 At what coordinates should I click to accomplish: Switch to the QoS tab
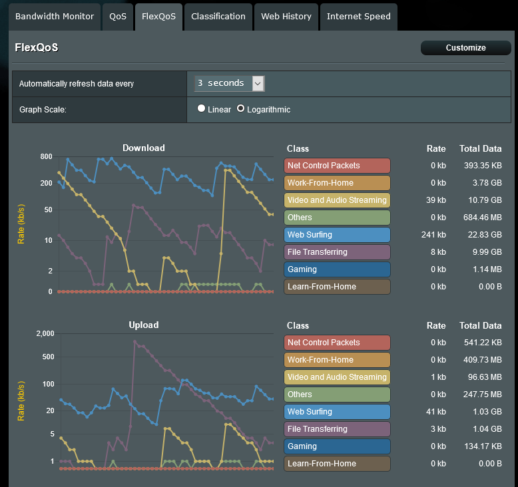pyautogui.click(x=118, y=17)
